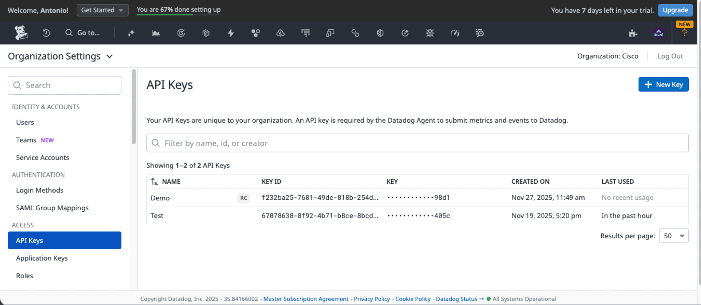Click the Upgrade button

point(675,10)
